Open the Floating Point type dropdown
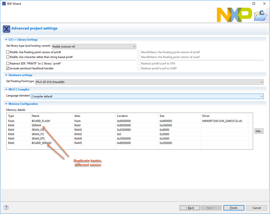The image size is (270, 214). tap(149, 82)
